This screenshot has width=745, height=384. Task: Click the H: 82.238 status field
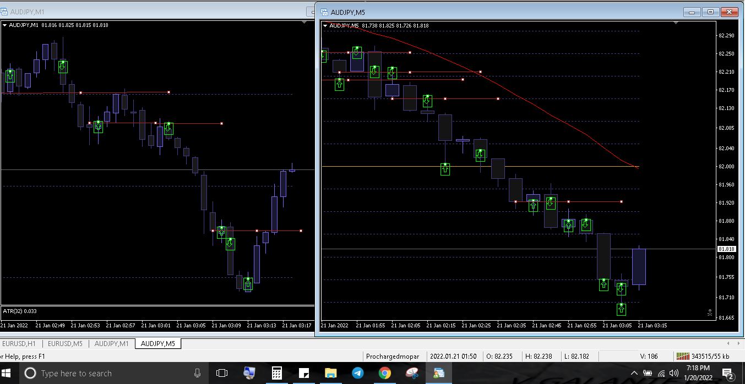(540, 356)
